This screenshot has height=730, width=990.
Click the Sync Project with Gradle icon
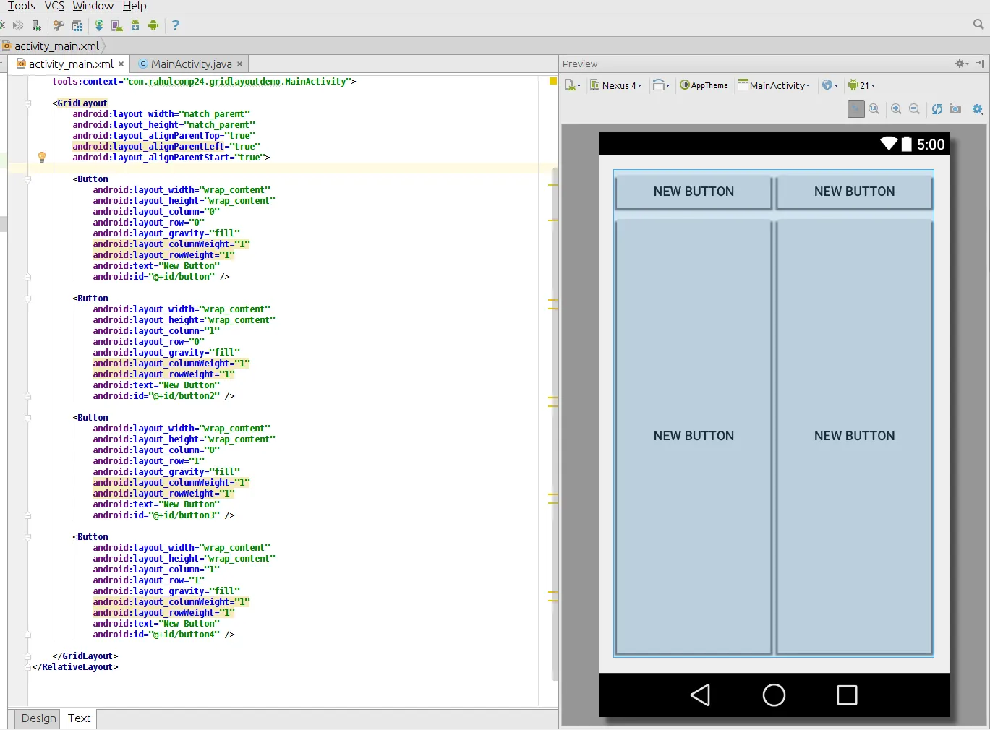click(99, 25)
